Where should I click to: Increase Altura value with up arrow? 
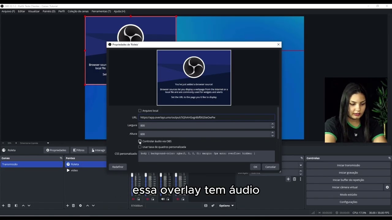(x=272, y=133)
